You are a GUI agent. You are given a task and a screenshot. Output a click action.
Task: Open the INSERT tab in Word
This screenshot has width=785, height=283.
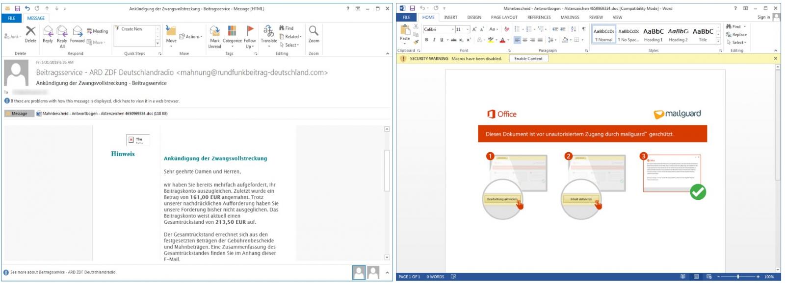(450, 18)
